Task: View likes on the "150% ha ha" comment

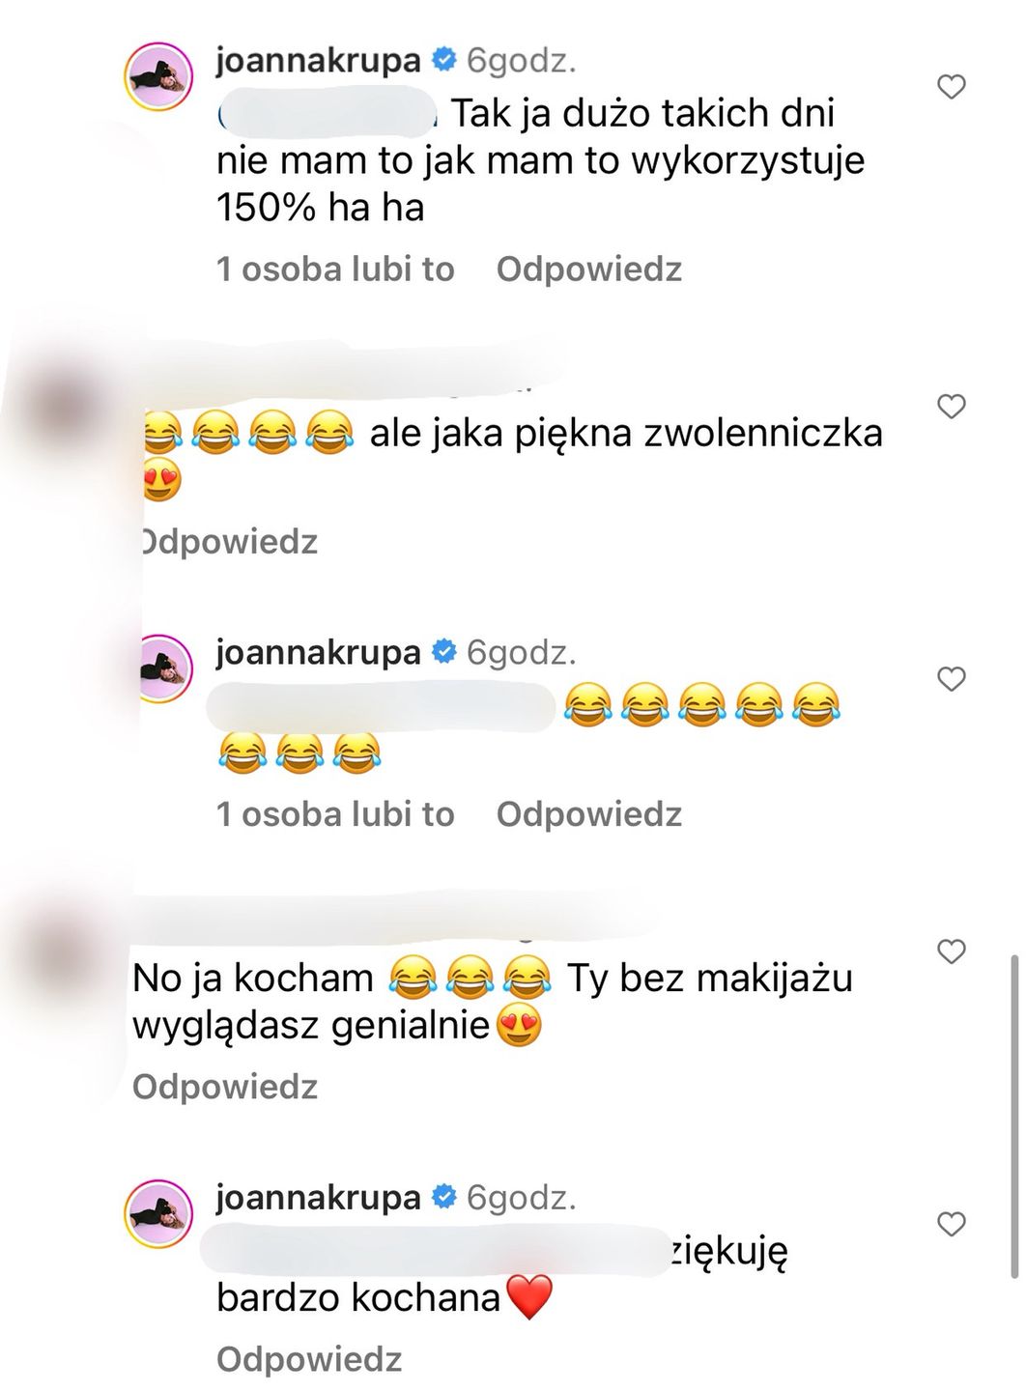Action: [335, 270]
